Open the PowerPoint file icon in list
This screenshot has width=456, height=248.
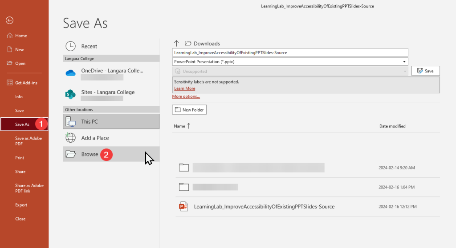tap(183, 206)
